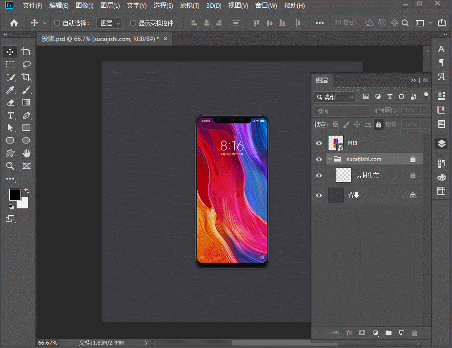Choose the Frame tool
452x348 pixels.
(x=26, y=166)
